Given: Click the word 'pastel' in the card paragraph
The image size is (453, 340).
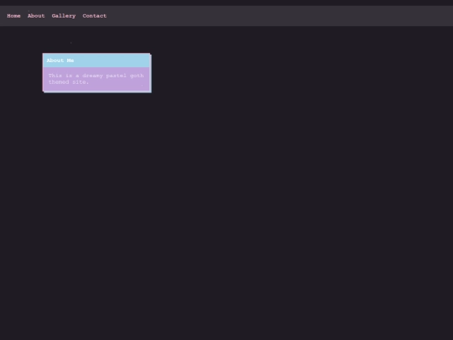Looking at the screenshot, I should [116, 76].
